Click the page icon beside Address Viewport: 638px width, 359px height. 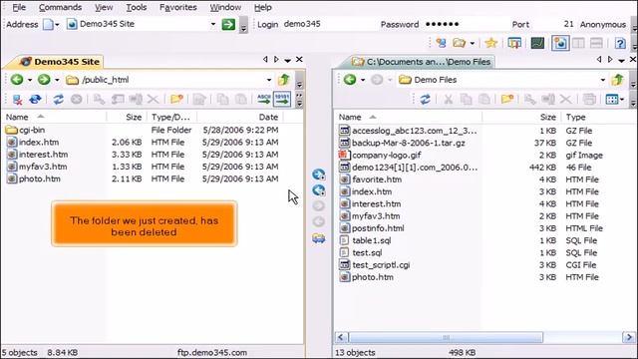tap(48, 24)
